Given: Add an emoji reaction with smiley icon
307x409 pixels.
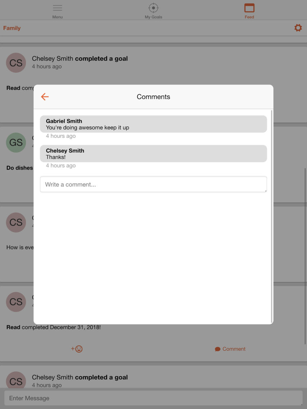Looking at the screenshot, I should (77, 349).
